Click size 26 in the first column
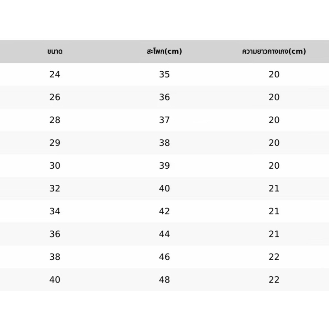The width and height of the screenshot is (329, 329). 55,97
